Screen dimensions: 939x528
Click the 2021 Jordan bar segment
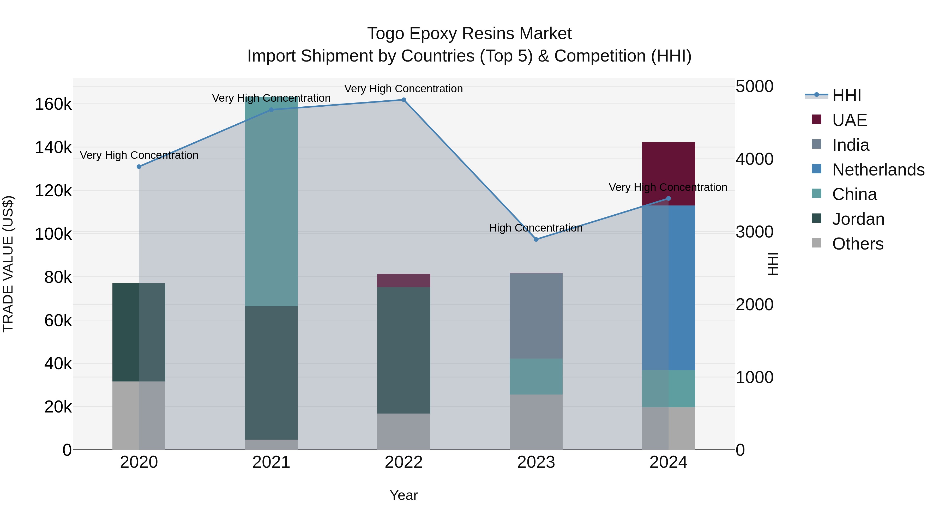[271, 373]
